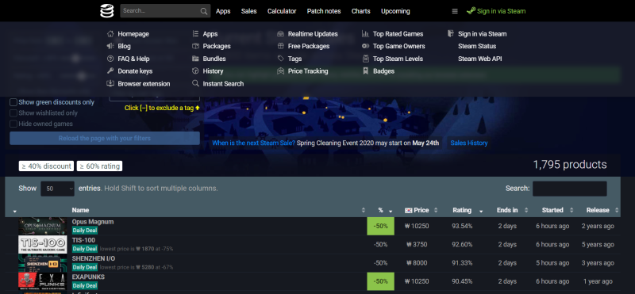This screenshot has width=635, height=294.
Task: Click the Price Tracking icon
Action: point(281,71)
